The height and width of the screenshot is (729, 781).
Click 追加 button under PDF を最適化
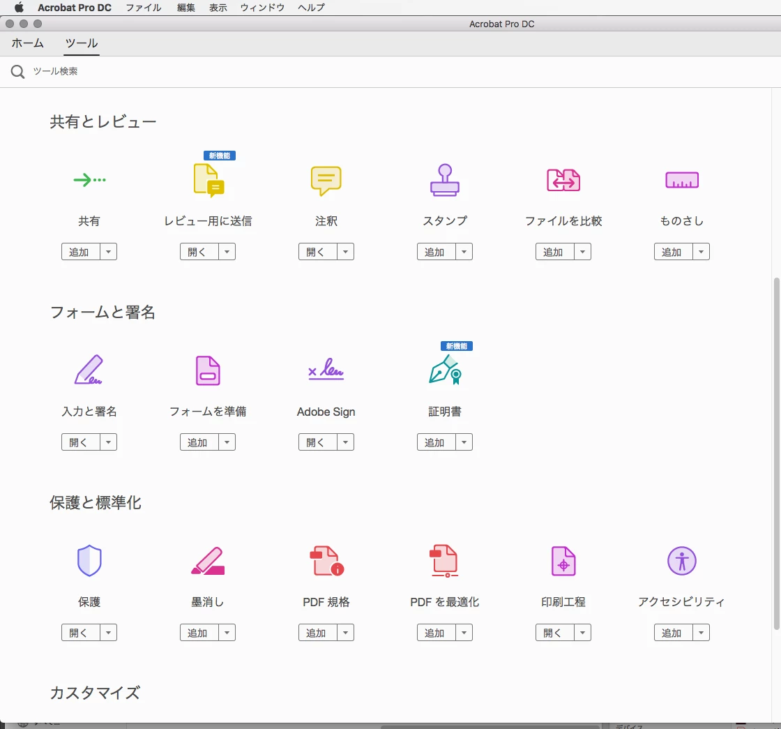click(437, 632)
